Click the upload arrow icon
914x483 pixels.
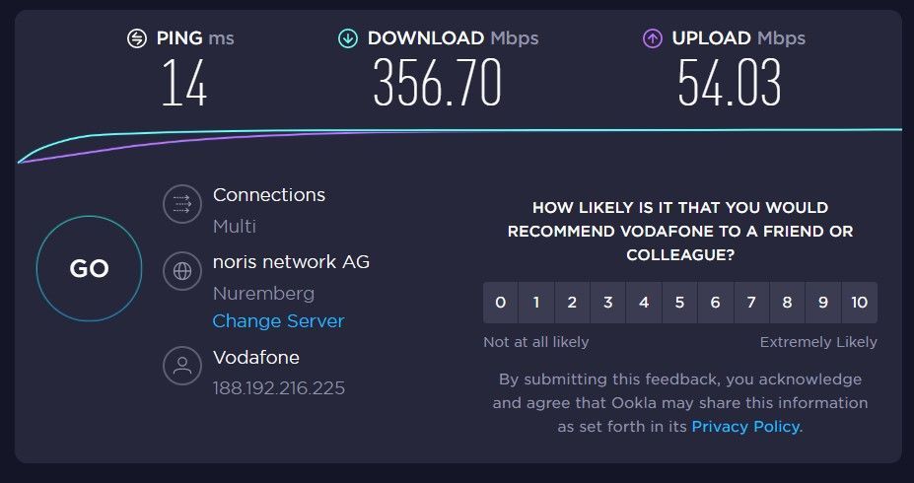652,38
